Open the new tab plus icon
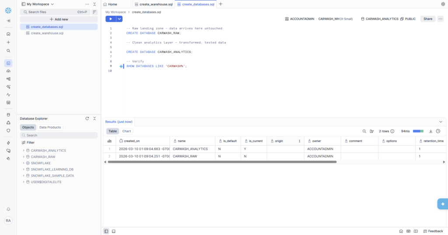The width and height of the screenshot is (448, 235). coord(220,4)
